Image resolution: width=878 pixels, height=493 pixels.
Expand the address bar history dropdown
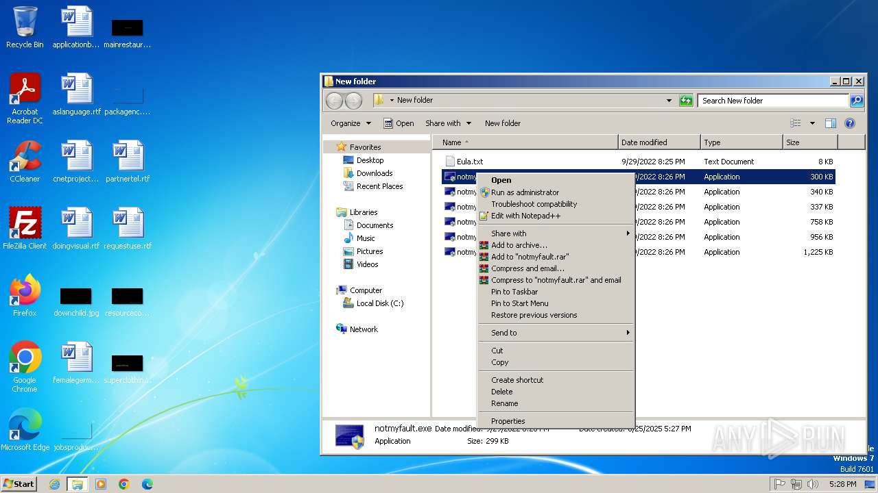(x=669, y=101)
